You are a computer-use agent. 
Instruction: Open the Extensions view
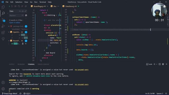[3, 32]
